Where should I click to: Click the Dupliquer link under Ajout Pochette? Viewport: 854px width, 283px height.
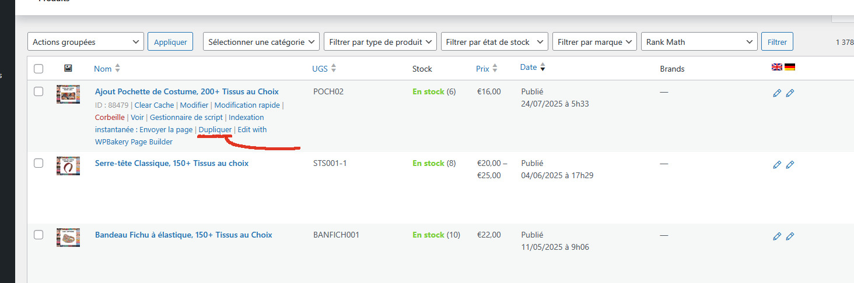[215, 129]
